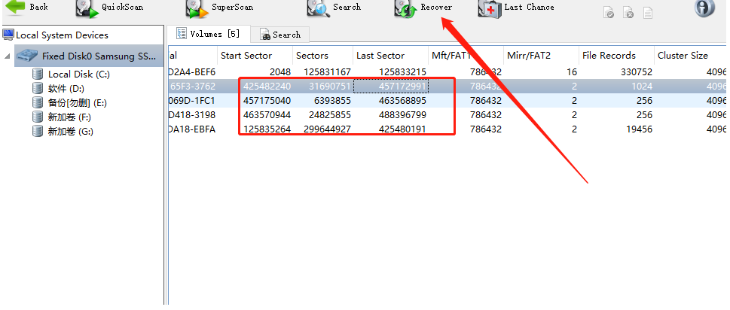The image size is (730, 310).
Task: Click sectors value 6393855
Action: [x=332, y=101]
